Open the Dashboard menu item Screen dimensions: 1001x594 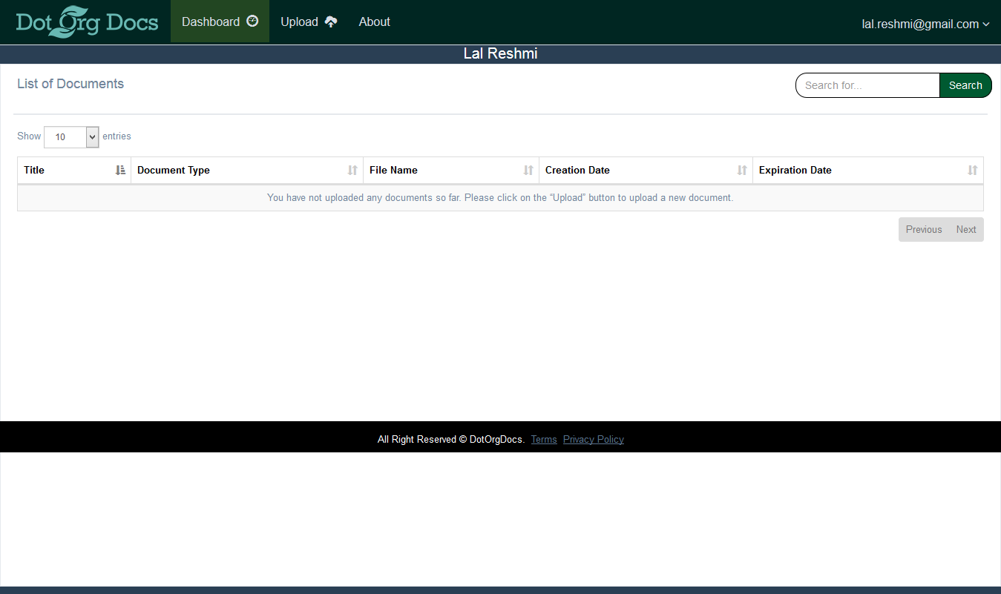[x=211, y=22]
